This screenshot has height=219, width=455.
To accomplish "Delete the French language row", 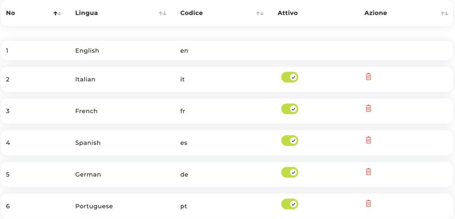I will 368,108.
